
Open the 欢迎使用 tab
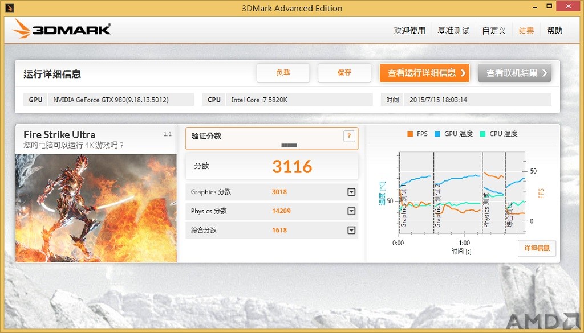(x=409, y=31)
